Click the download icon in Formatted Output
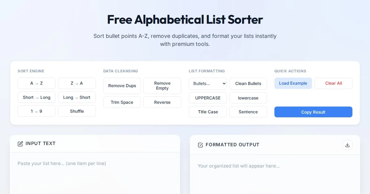The image size is (370, 194). click(347, 145)
